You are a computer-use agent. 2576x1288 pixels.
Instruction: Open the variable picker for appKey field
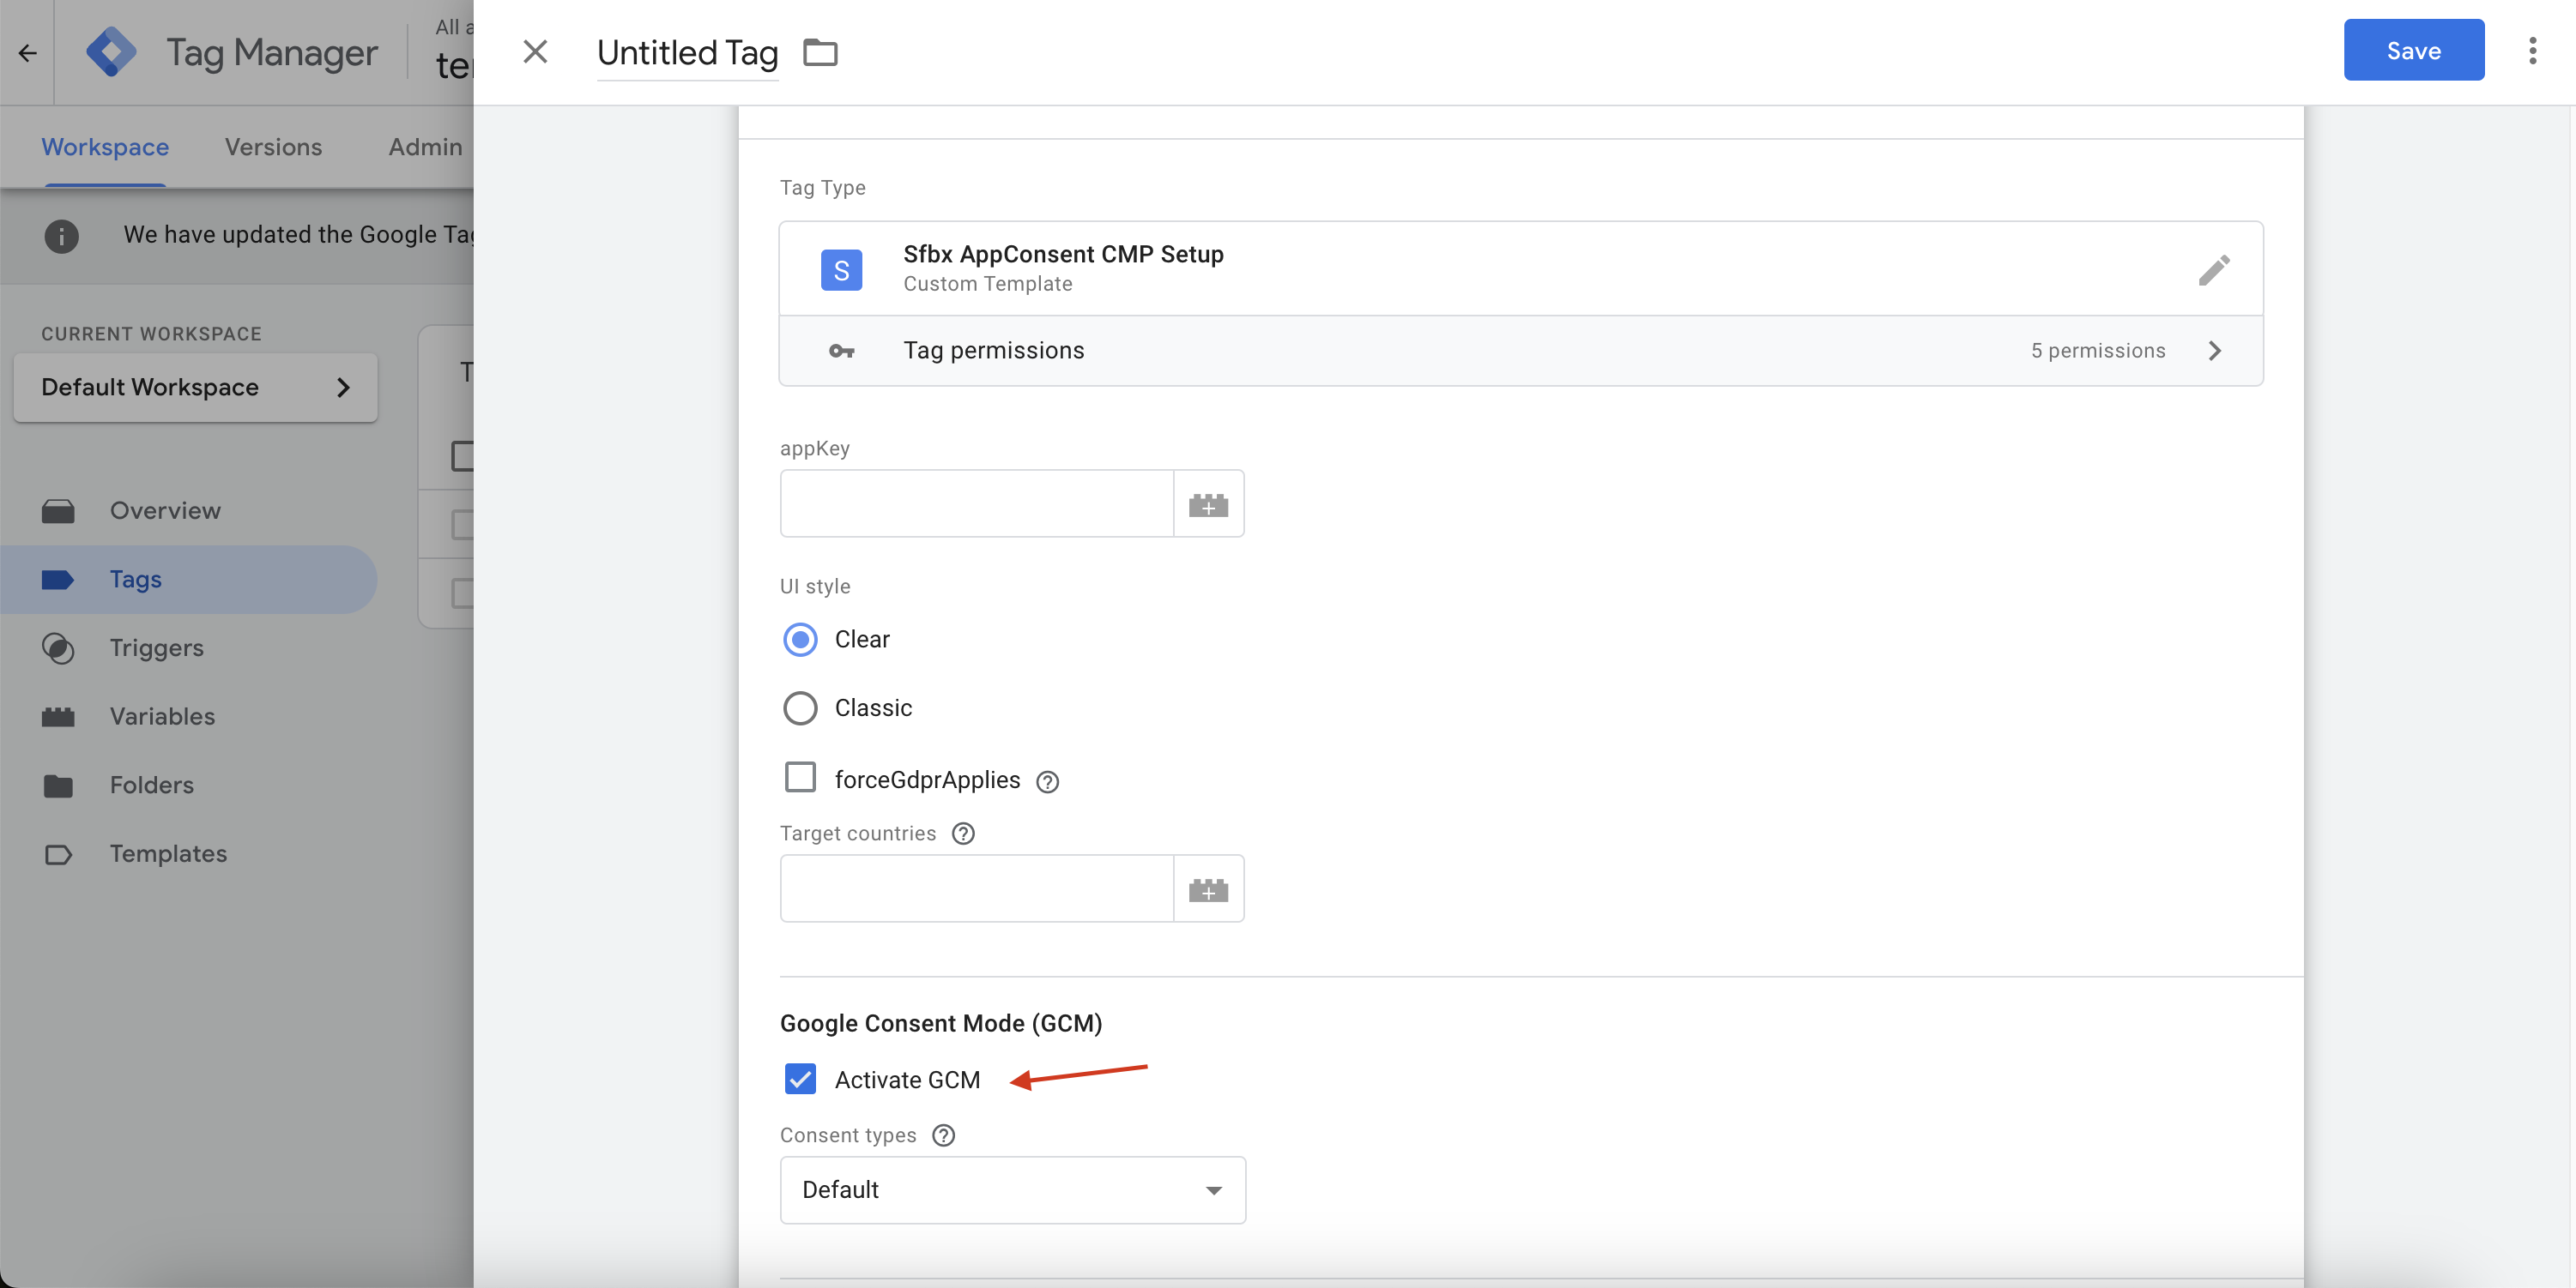pyautogui.click(x=1209, y=503)
